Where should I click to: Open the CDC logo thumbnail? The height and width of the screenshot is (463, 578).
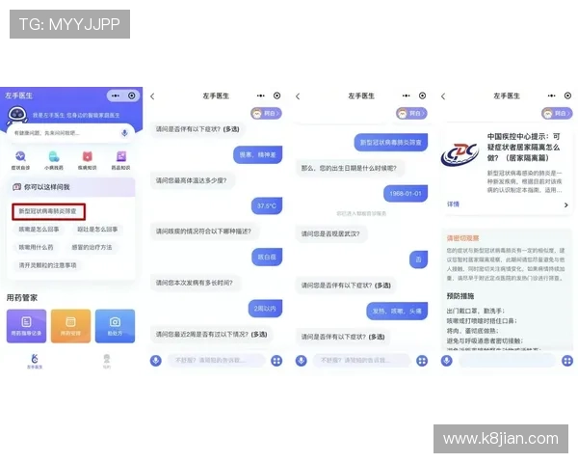click(460, 153)
